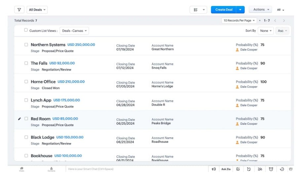Screen dimensions: 301x179
Task: Open Contacts in the bottom bar
Action: click(51, 169)
